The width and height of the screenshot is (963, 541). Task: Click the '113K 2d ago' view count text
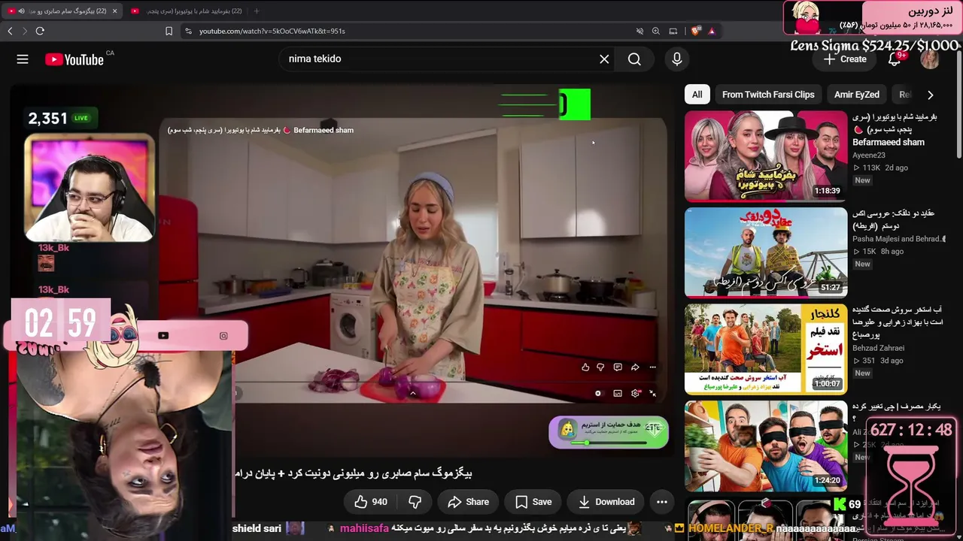(880, 168)
